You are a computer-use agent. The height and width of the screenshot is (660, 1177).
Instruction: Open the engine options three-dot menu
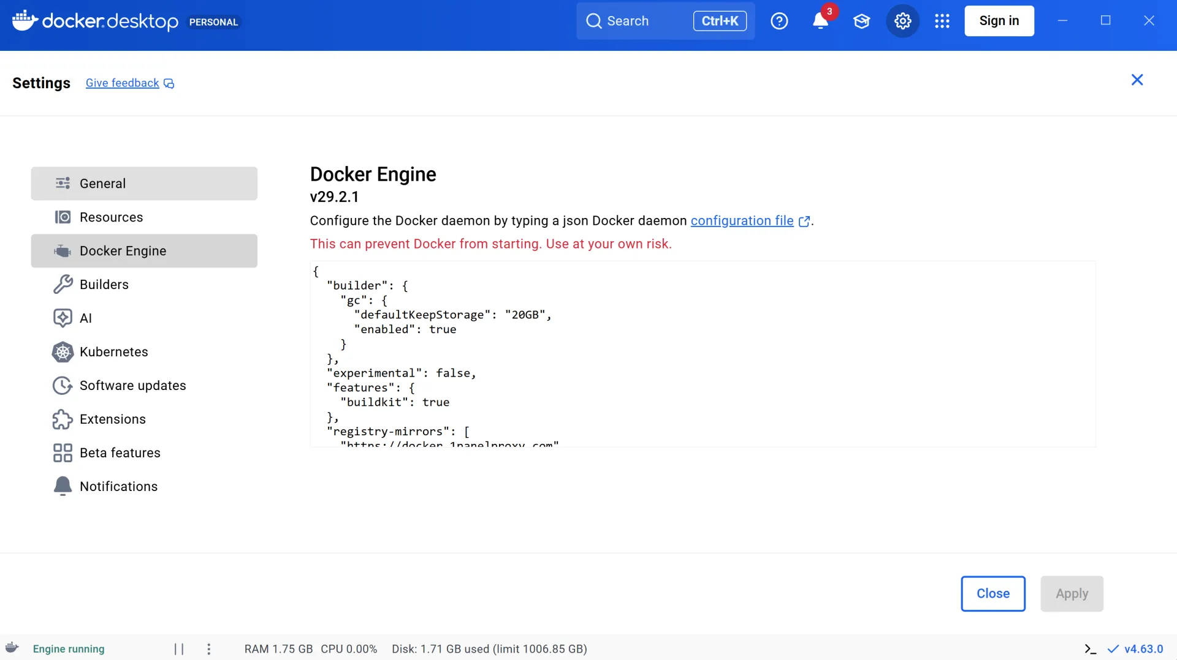point(209,649)
